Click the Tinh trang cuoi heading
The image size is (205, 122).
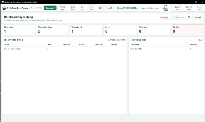[x=138, y=40]
